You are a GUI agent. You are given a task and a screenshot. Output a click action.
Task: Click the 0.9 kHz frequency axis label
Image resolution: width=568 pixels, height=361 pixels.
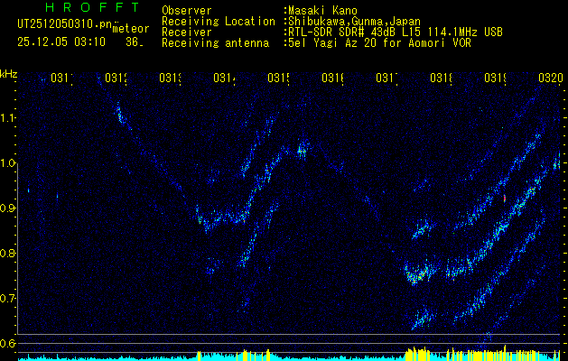(x=7, y=208)
